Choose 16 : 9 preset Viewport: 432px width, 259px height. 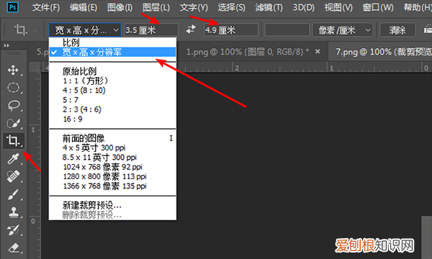point(112,119)
